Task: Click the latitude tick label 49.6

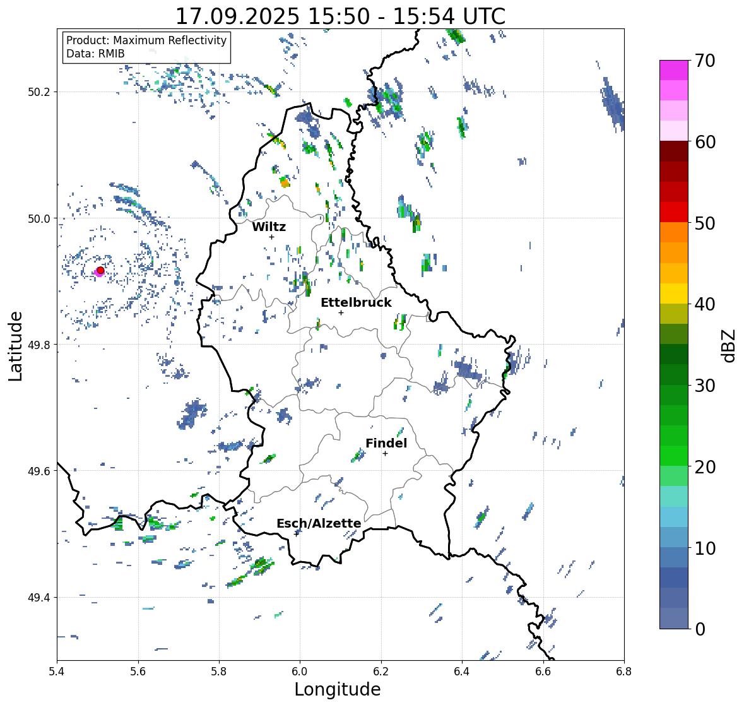Action: (x=39, y=471)
